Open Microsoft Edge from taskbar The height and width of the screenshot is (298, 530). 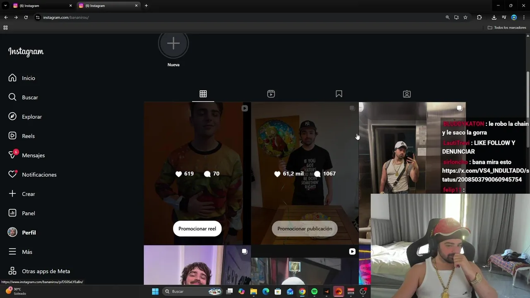[266, 291]
